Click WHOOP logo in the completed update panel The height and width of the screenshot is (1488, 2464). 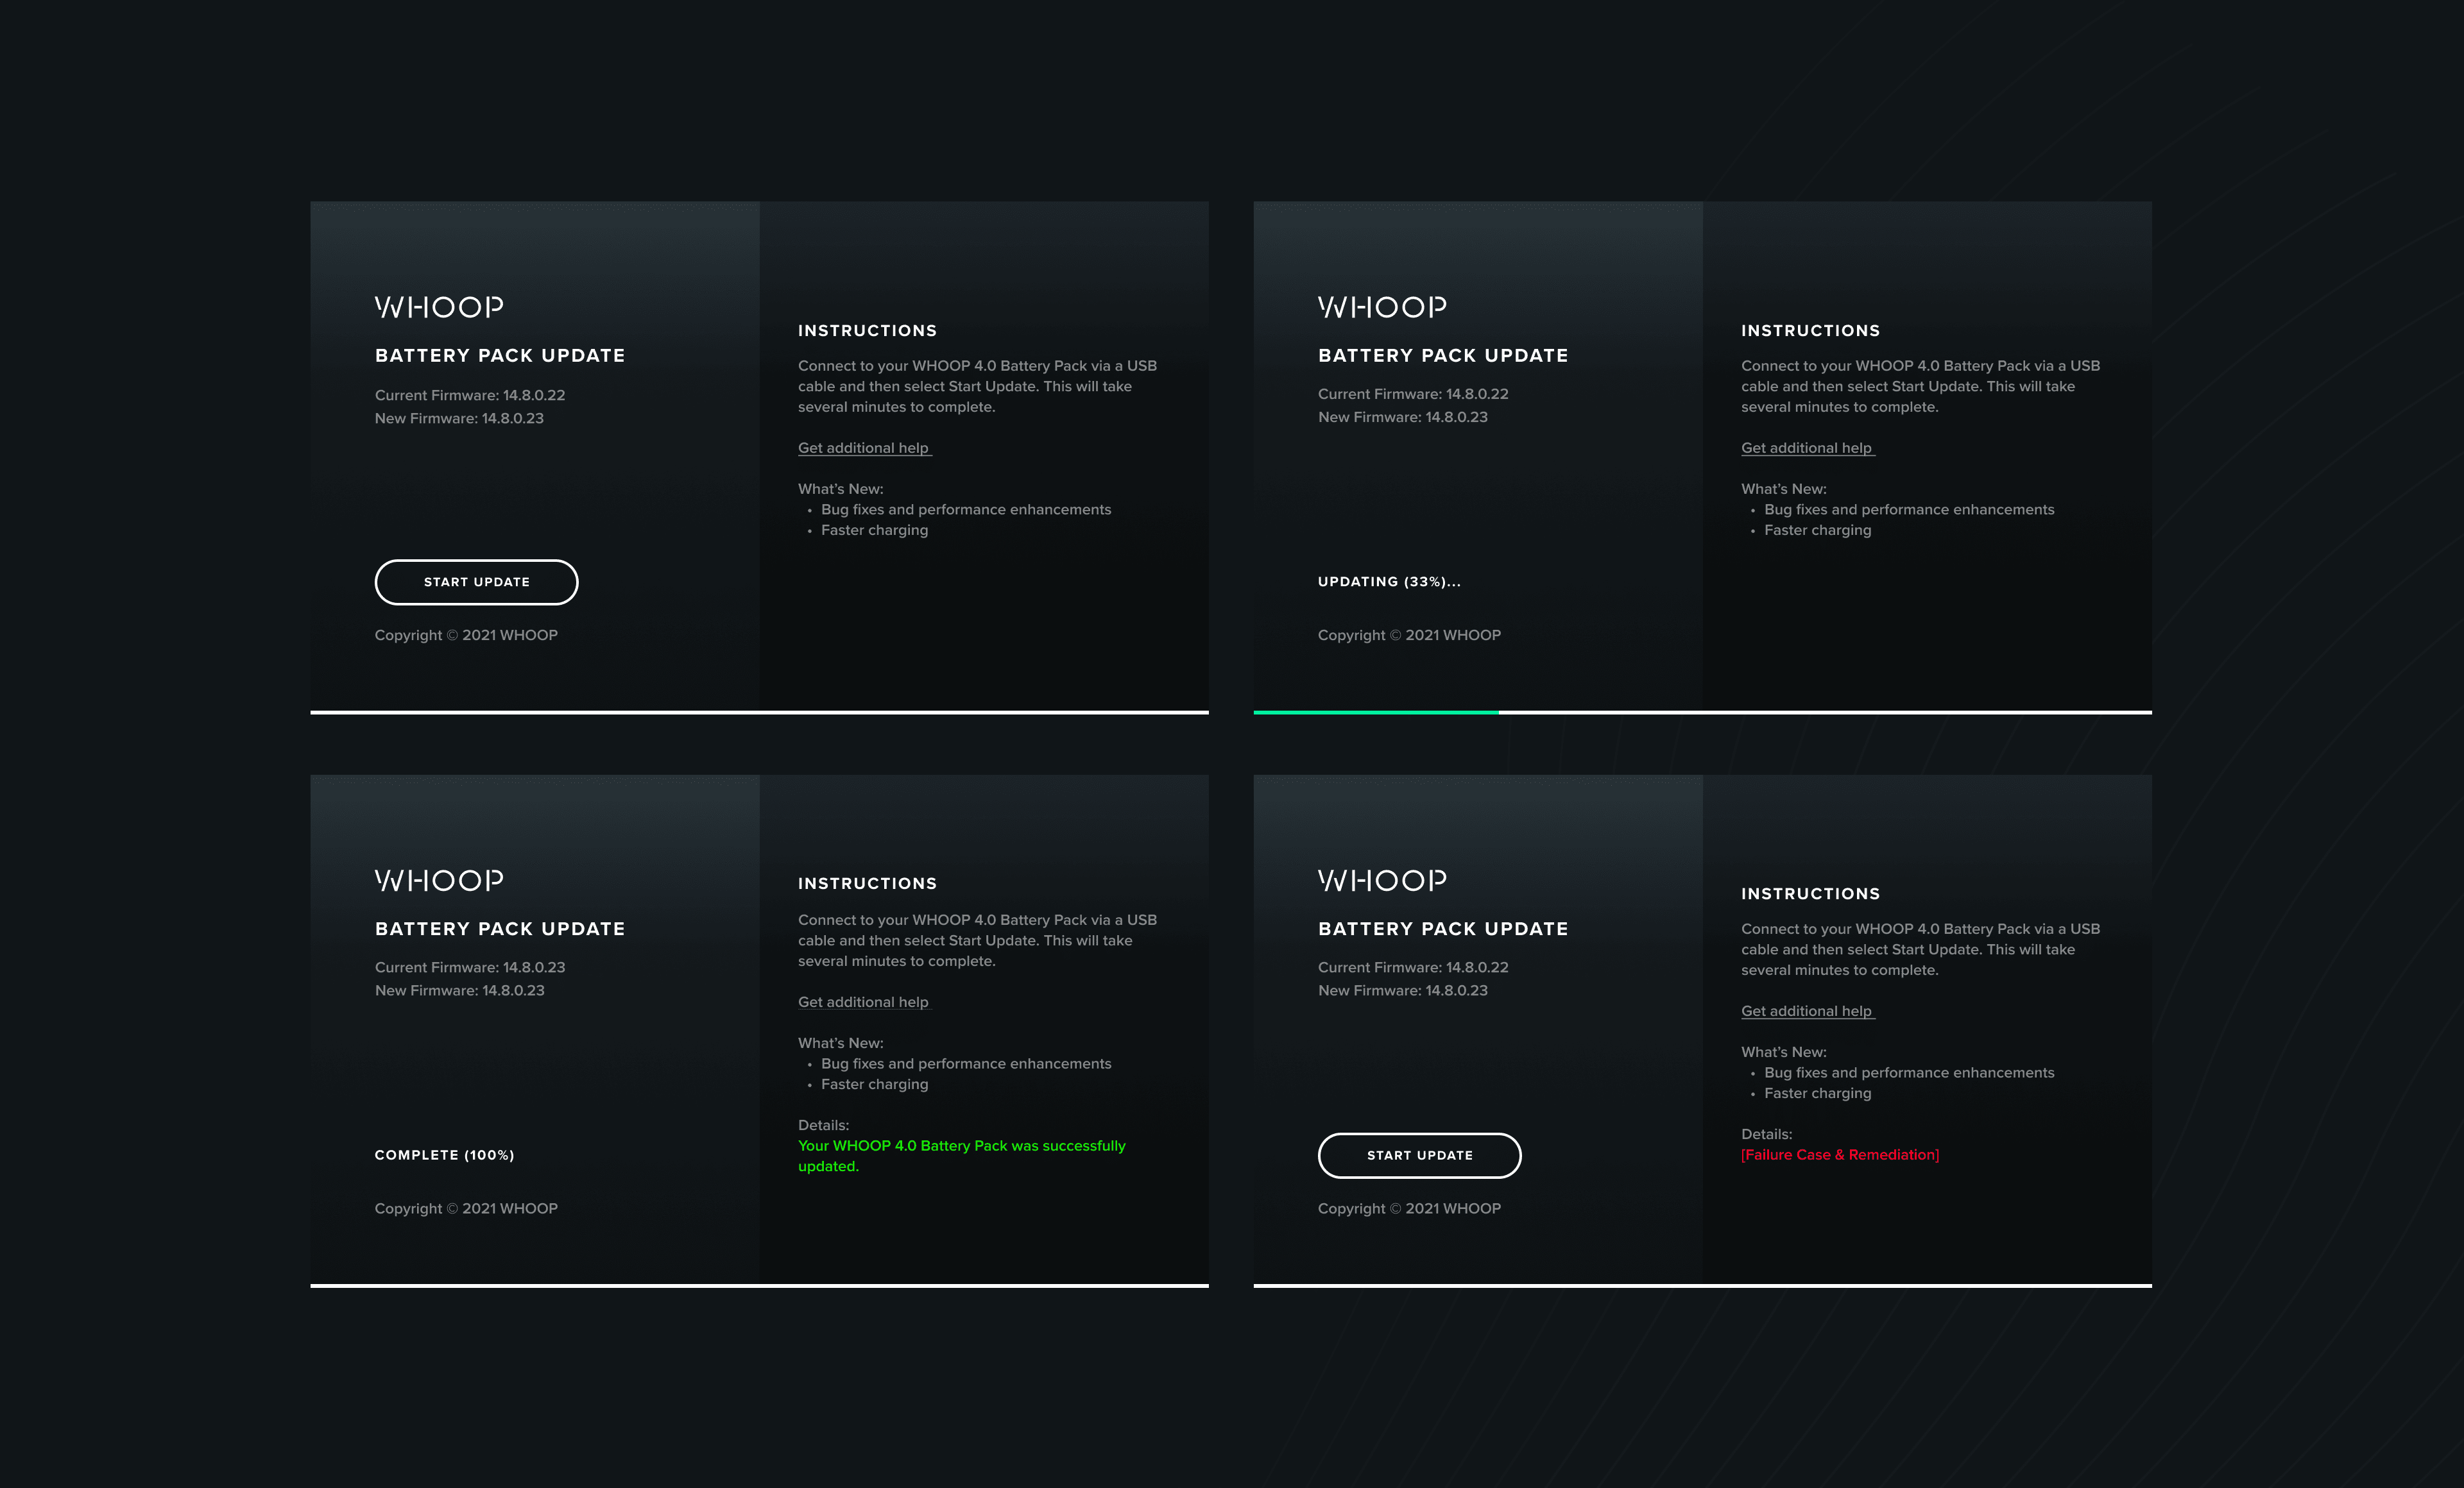(438, 881)
